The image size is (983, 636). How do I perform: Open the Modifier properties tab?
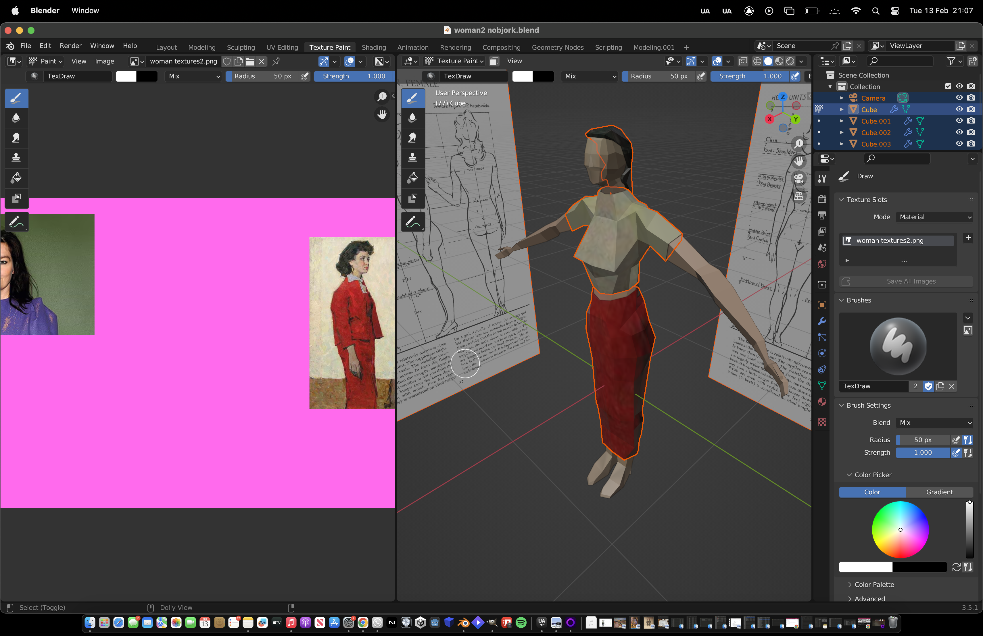tap(822, 321)
